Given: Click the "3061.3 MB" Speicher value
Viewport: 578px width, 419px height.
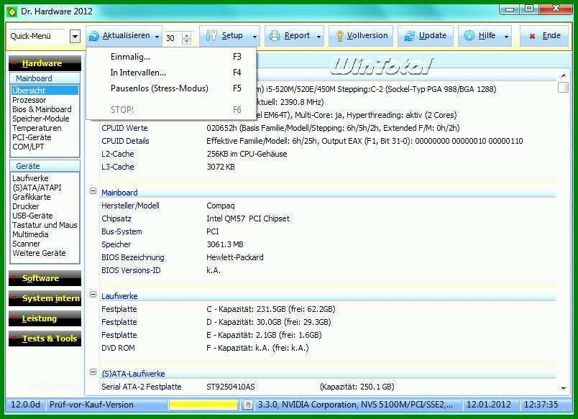Looking at the screenshot, I should pos(225,244).
